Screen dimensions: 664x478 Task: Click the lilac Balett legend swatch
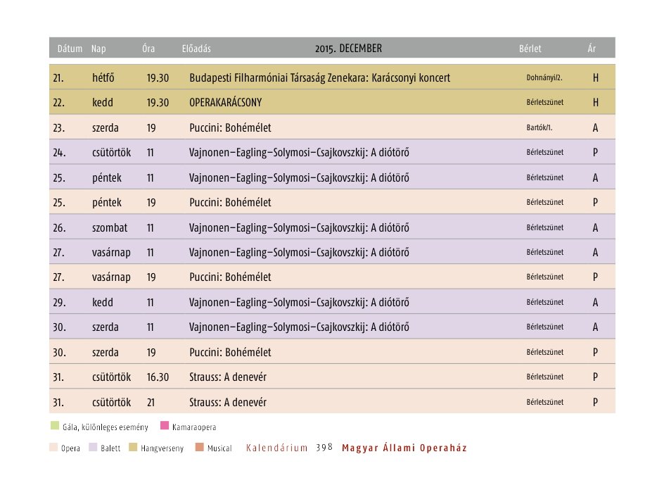(94, 448)
